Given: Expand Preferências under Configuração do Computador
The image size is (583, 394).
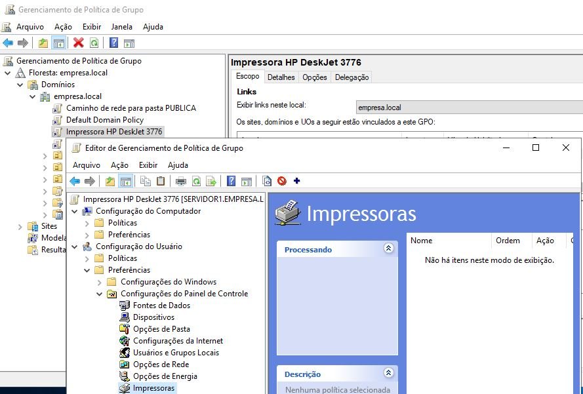Looking at the screenshot, I should pos(87,235).
